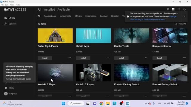Click the EU user avatar icon
This screenshot has height=107, width=191.
6,94
